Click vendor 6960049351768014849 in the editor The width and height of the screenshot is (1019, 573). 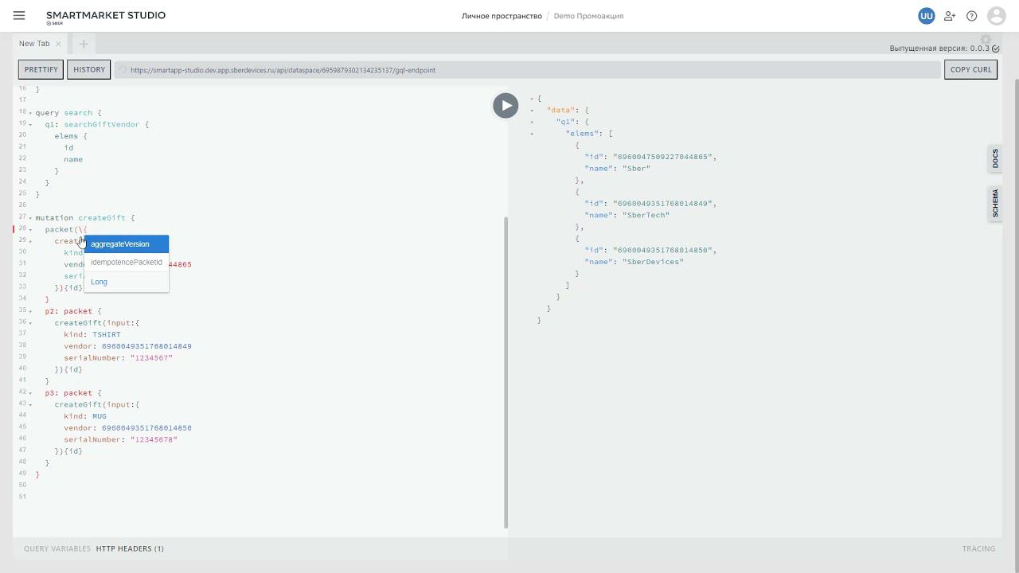pos(146,346)
